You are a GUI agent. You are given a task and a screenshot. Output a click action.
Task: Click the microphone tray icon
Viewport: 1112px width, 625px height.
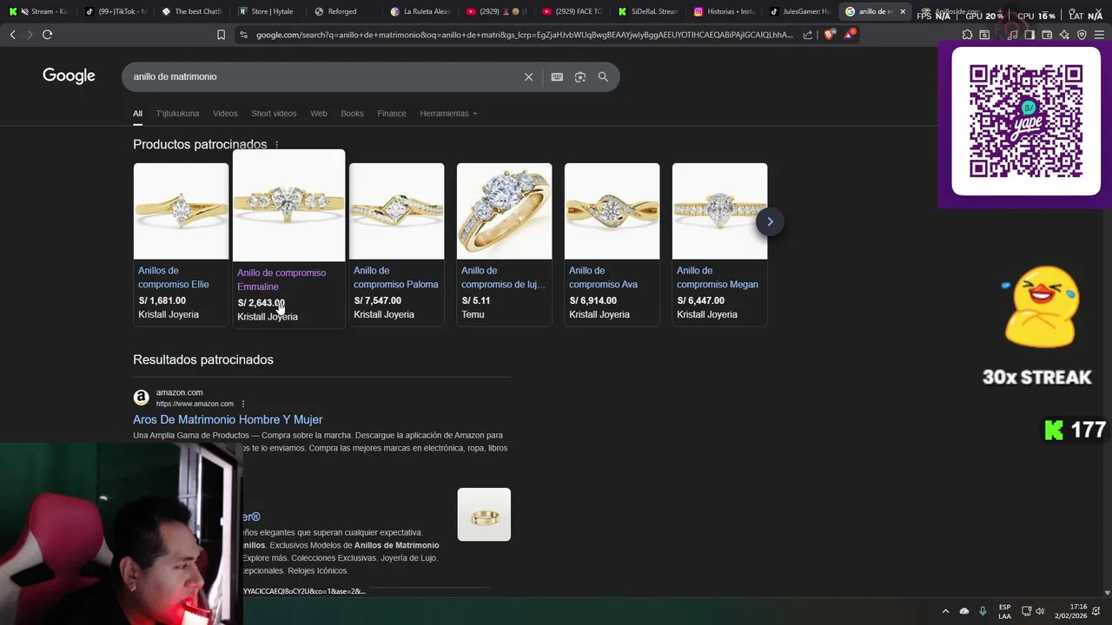(x=983, y=611)
